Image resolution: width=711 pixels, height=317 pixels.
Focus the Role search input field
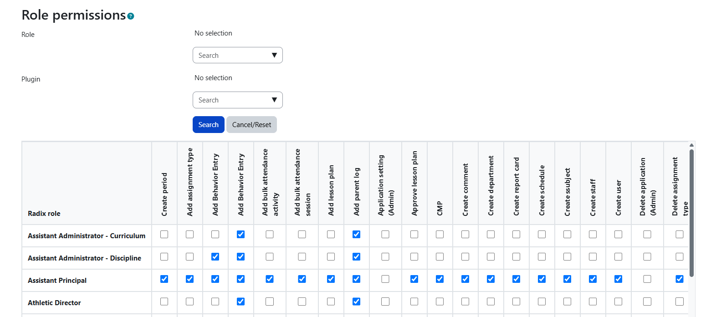point(238,55)
